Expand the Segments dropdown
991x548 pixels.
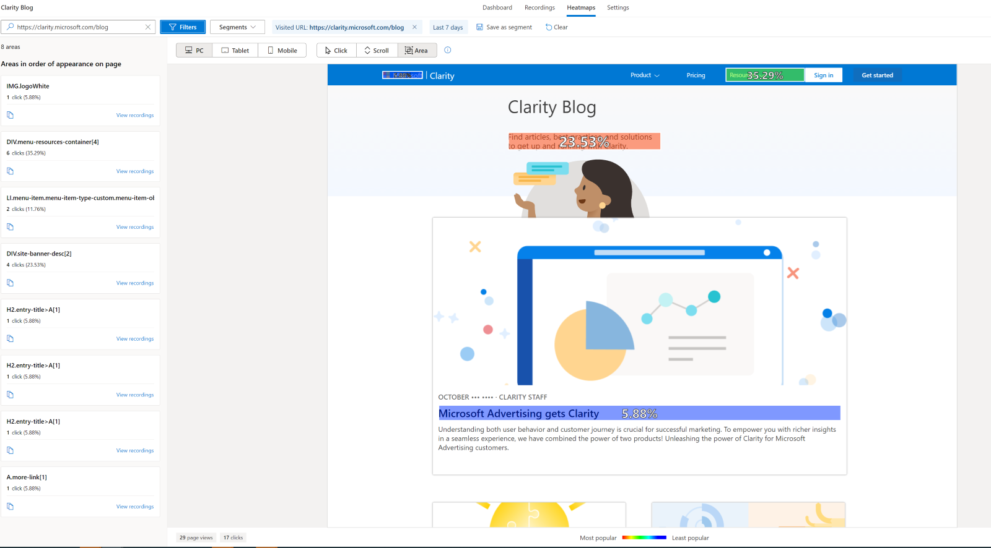tap(237, 27)
